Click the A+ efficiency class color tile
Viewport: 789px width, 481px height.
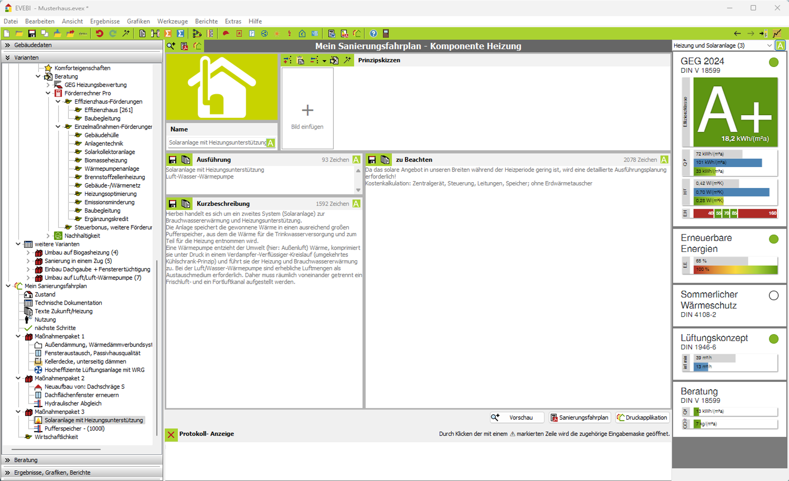735,112
